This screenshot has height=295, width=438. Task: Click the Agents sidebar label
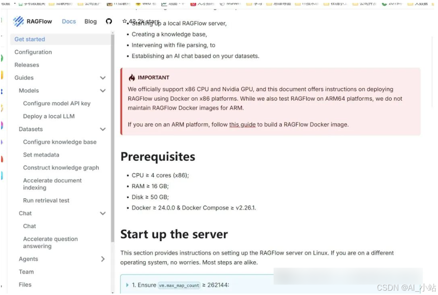click(x=28, y=259)
